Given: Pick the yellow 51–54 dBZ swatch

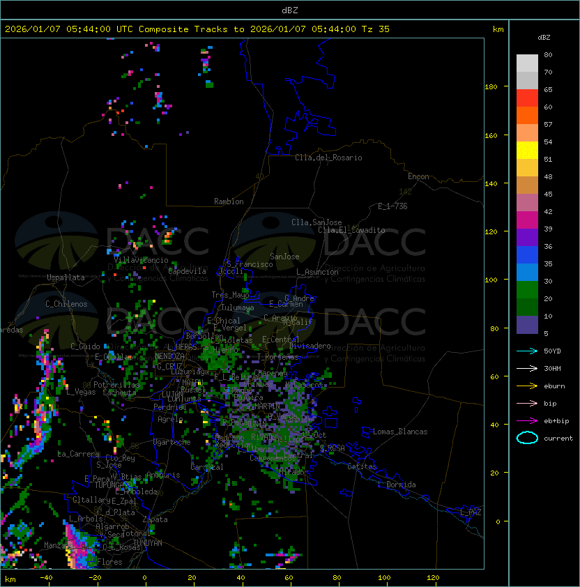Looking at the screenshot, I should pyautogui.click(x=527, y=150).
